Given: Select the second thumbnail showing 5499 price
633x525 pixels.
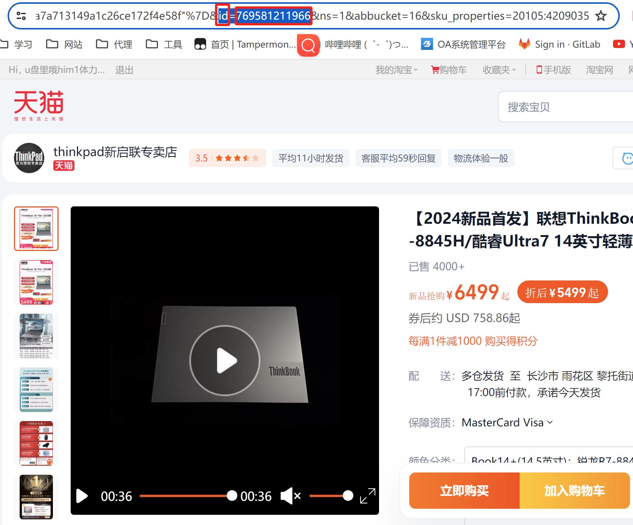Looking at the screenshot, I should tap(36, 282).
